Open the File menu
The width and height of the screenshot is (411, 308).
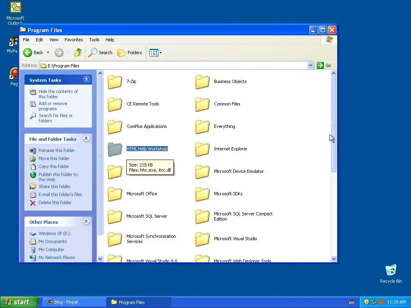(26, 40)
